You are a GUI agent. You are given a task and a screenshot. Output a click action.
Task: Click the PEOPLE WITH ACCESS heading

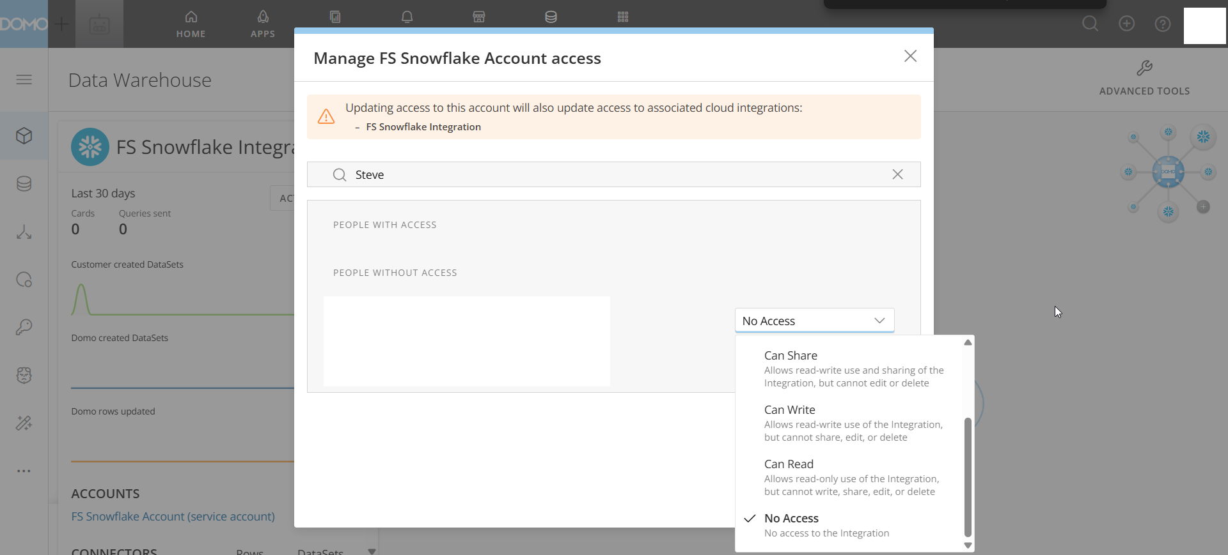385,225
